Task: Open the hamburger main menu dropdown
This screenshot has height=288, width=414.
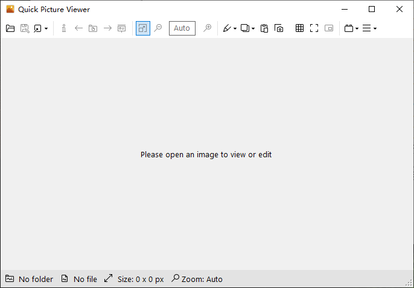Action: pos(369,28)
